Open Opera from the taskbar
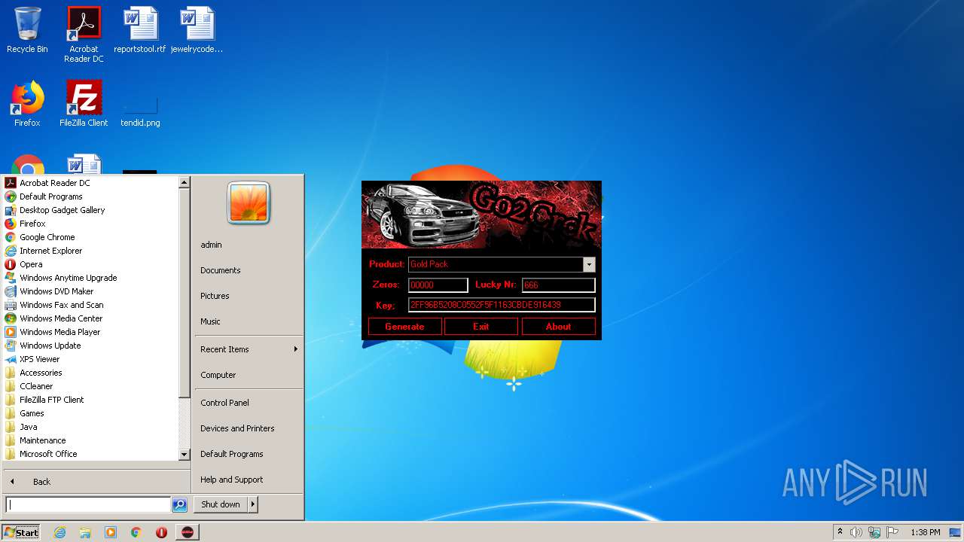The height and width of the screenshot is (542, 964). pyautogui.click(x=161, y=532)
